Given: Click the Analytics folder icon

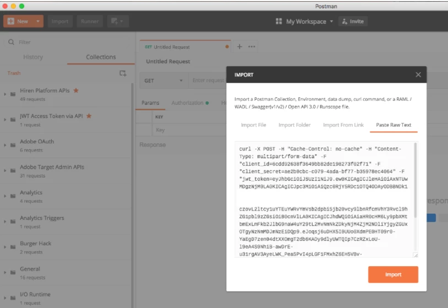Looking at the screenshot, I should click(13, 196).
